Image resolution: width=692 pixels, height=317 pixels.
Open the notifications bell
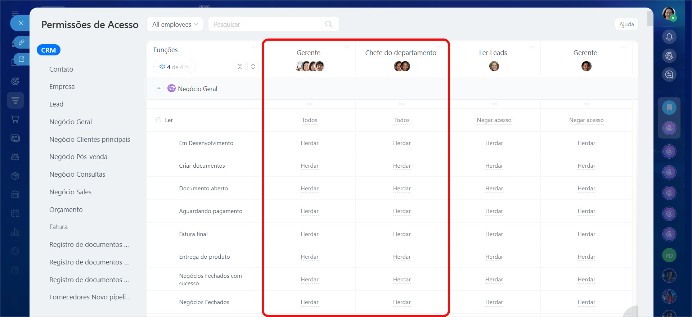click(669, 37)
